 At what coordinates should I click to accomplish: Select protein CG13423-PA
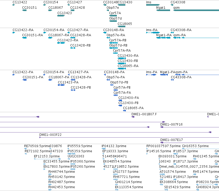click(x=68, y=82)
